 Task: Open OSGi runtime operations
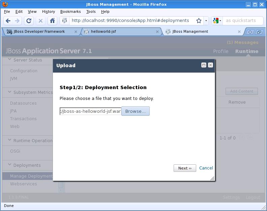[x=15, y=151]
